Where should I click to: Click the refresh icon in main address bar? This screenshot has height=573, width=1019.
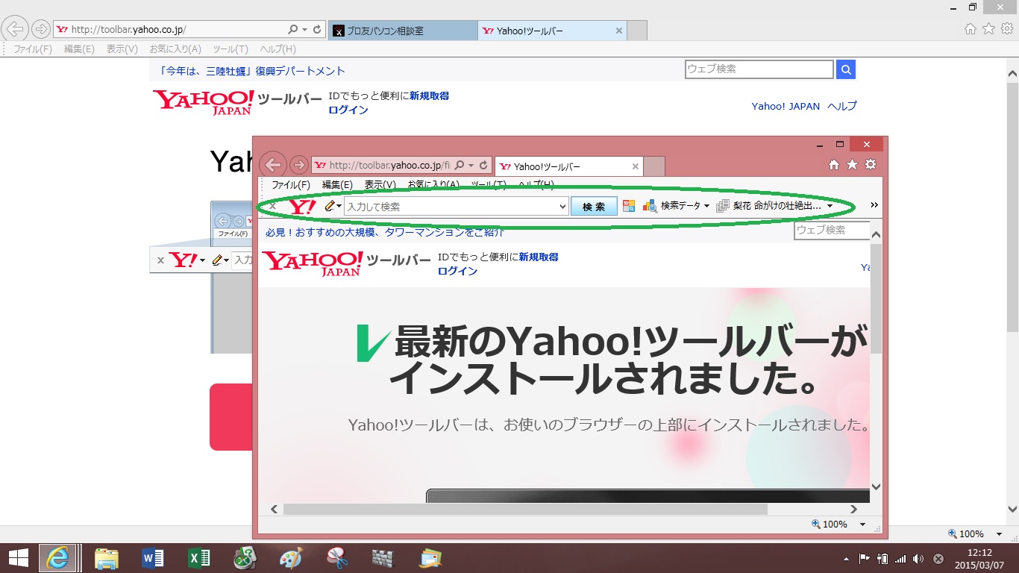318,30
